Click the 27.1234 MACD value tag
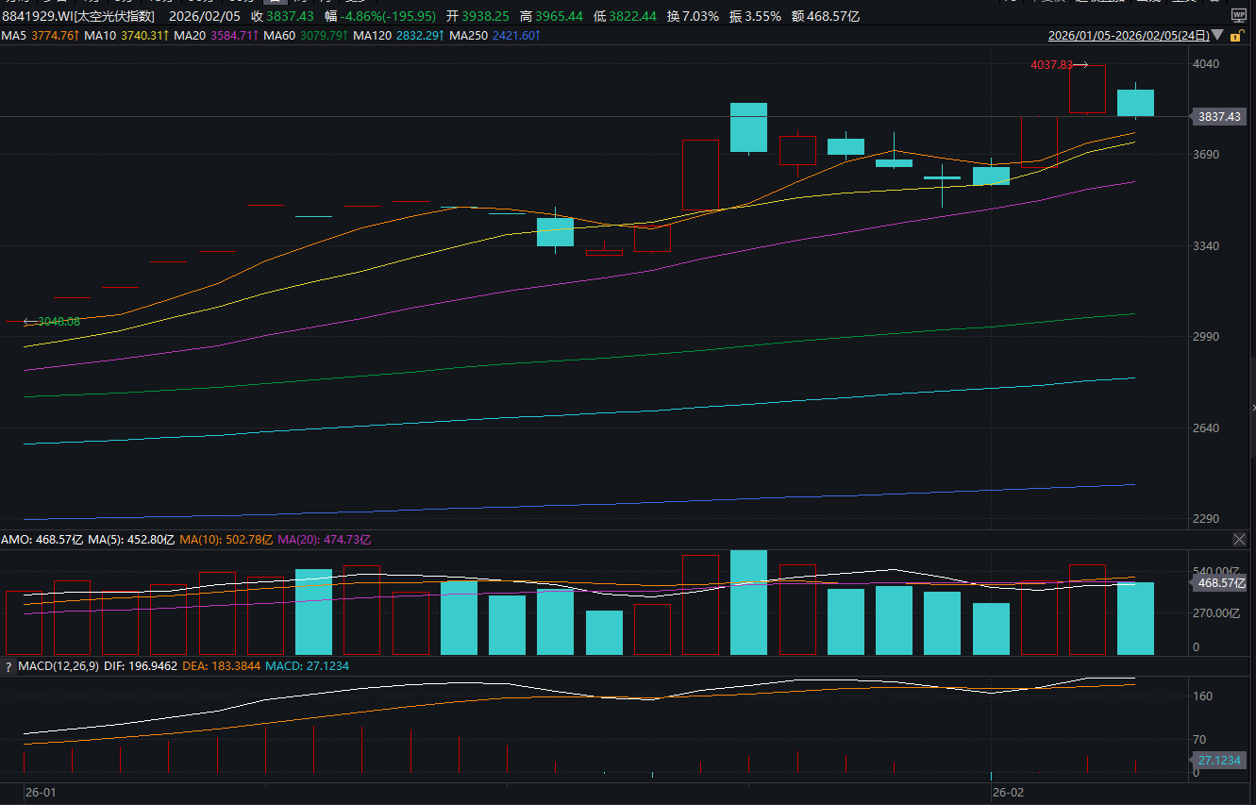The width and height of the screenshot is (1256, 805). (x=1216, y=760)
